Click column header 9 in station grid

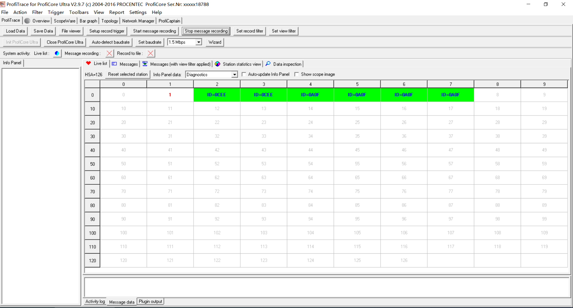(x=544, y=84)
